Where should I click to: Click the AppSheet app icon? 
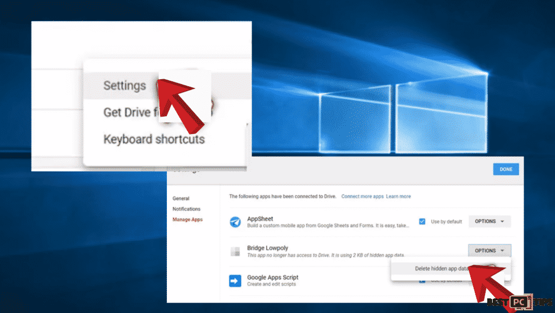tap(235, 222)
